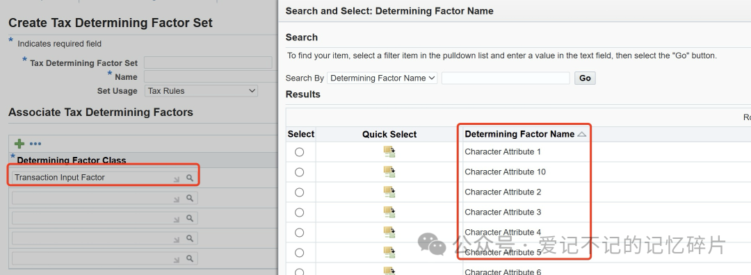Quick select Character Attribute 1 icon
751x275 pixels.
click(x=389, y=152)
